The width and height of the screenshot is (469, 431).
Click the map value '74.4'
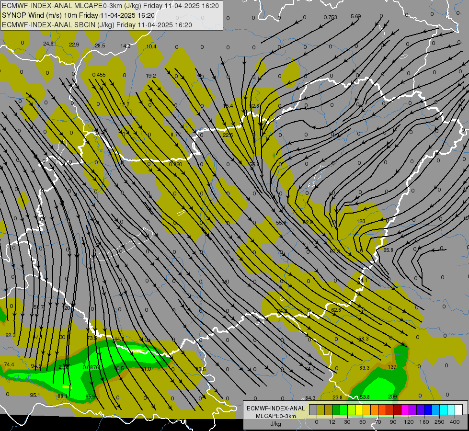tap(9, 364)
